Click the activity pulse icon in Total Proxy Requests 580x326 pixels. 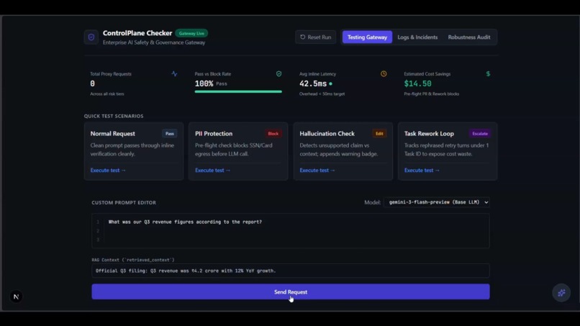174,73
